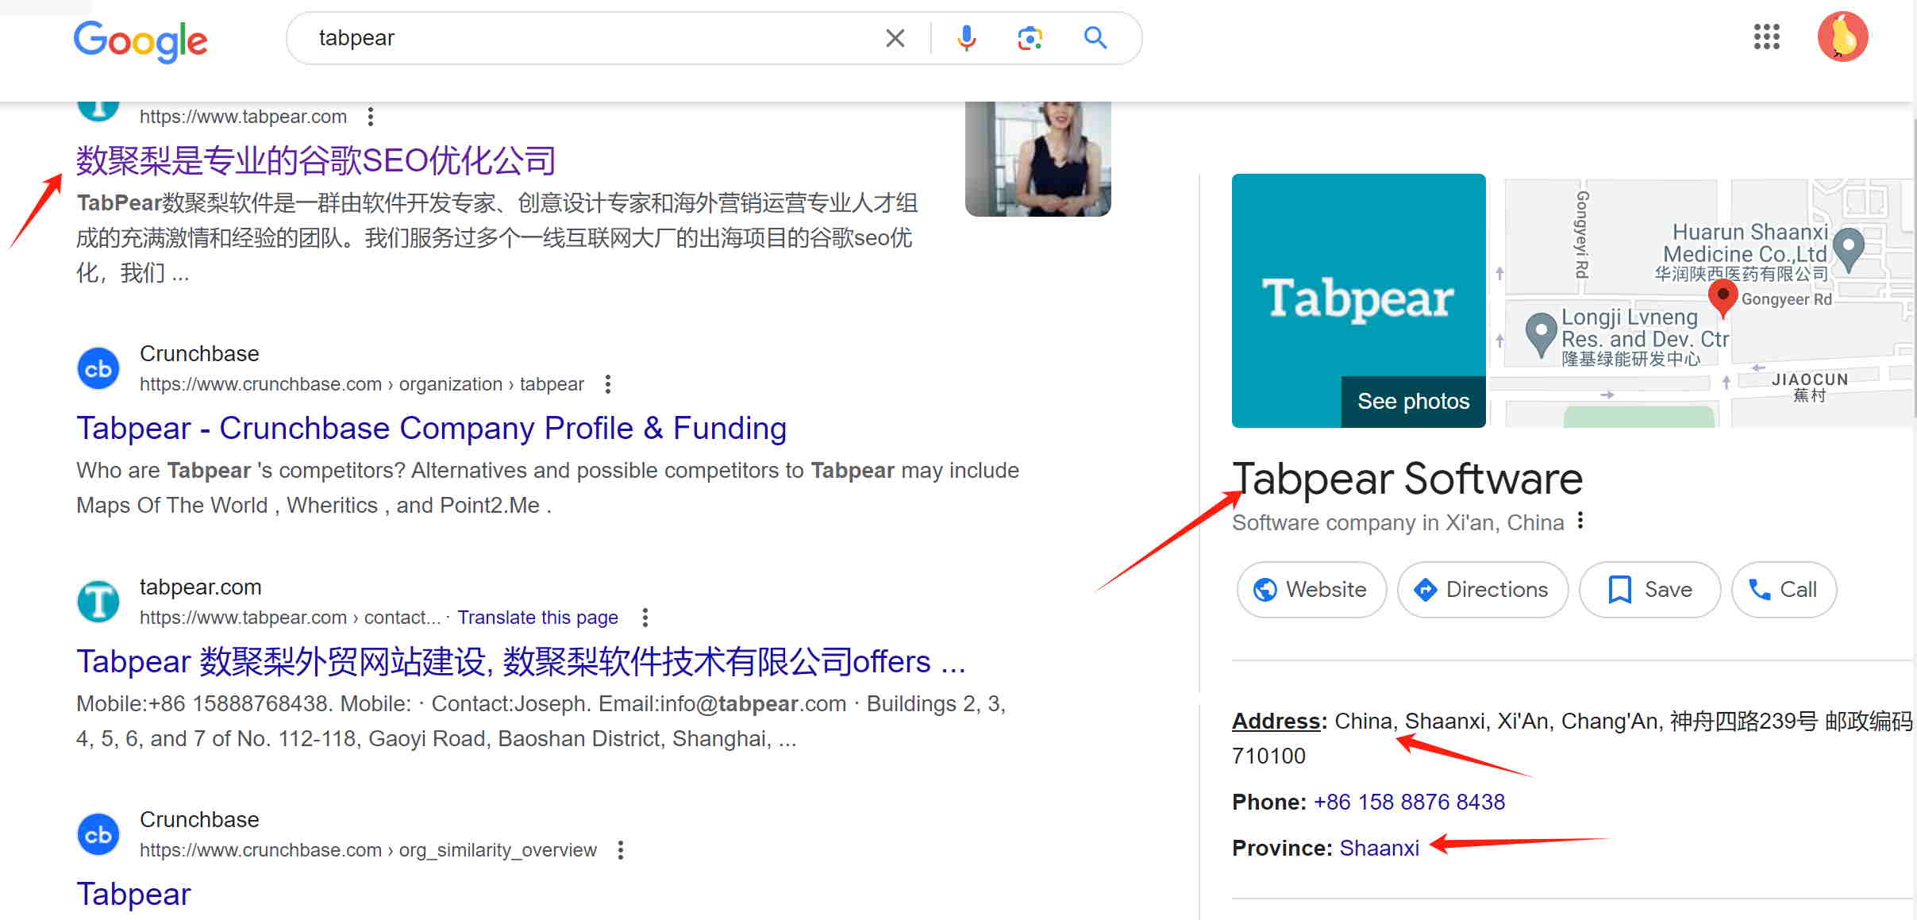Open options menu for tabpear.com result
This screenshot has height=920, width=1917.
371,117
